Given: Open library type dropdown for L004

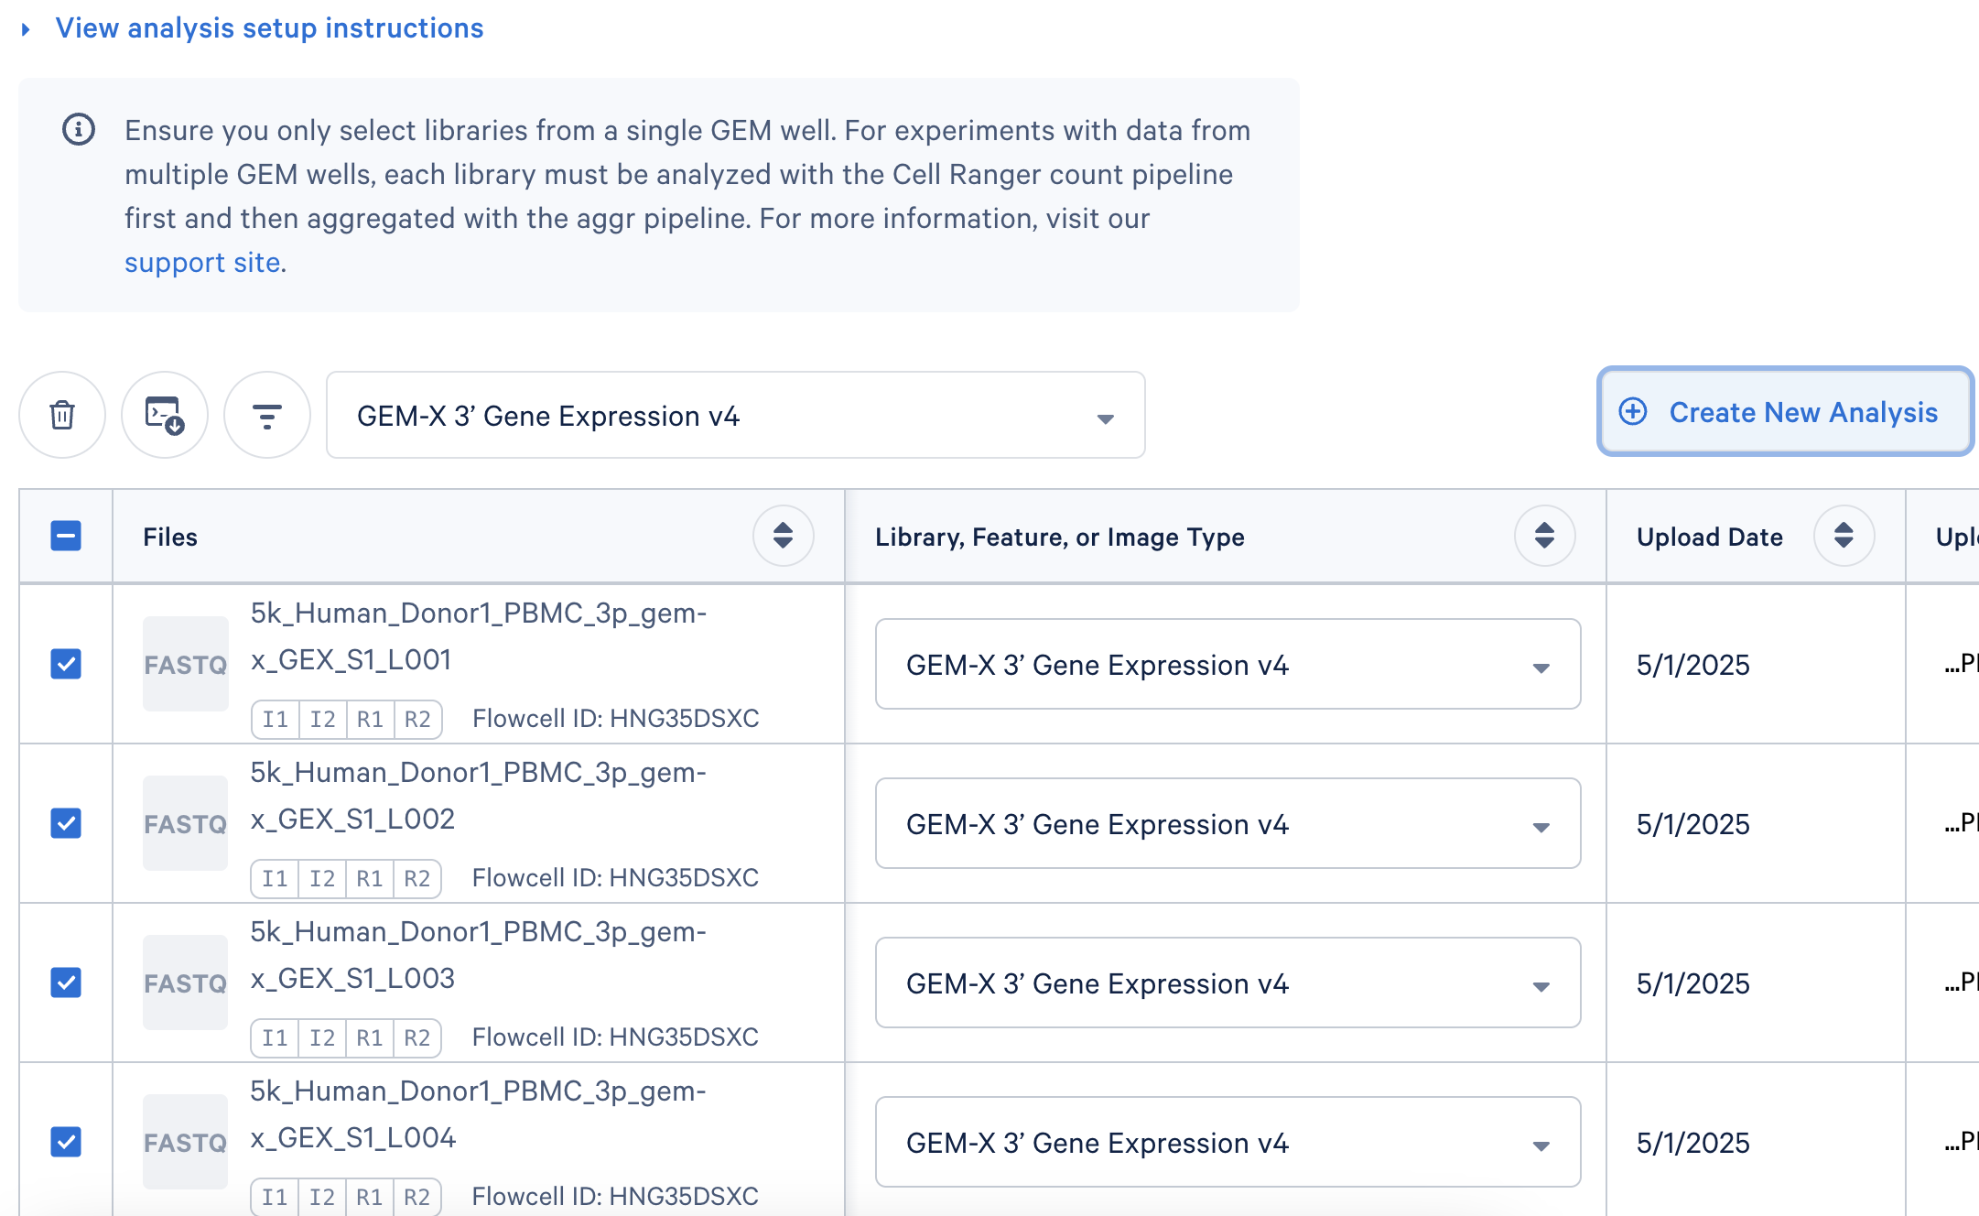Looking at the screenshot, I should [x=1227, y=1143].
